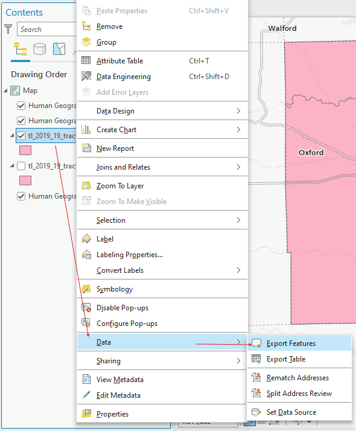Click the New Report icon
This screenshot has height=431, width=356.
86,148
